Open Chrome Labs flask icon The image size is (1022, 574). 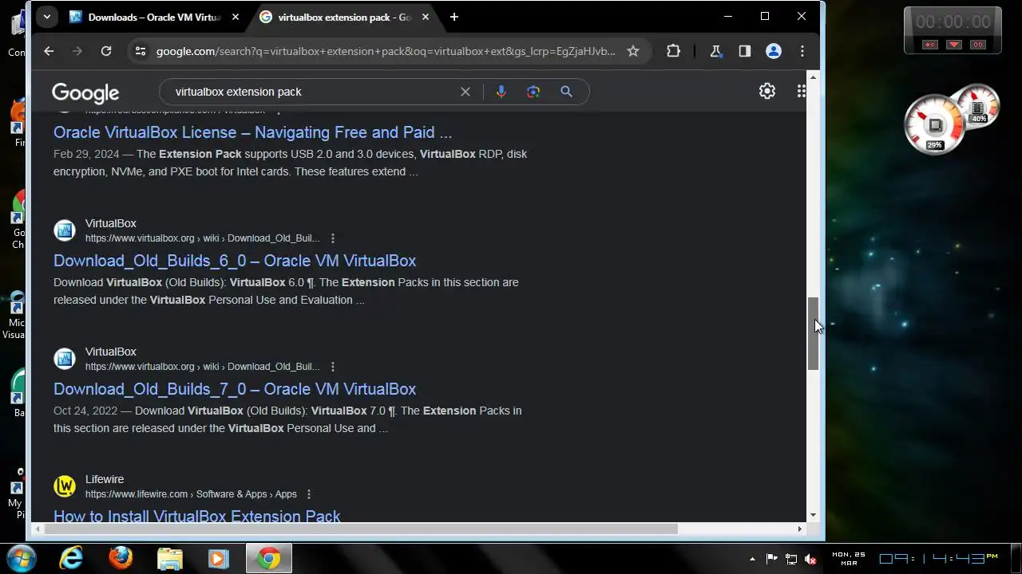point(715,51)
